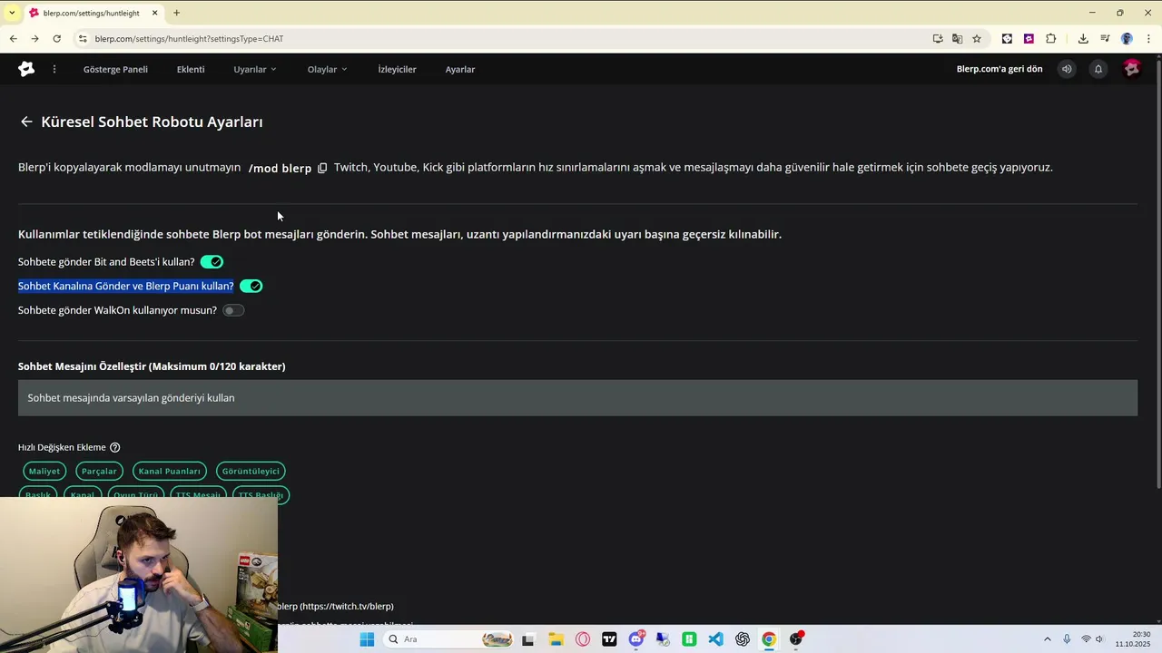Insert the Maliyet variable chip
Viewport: 1162px width, 653px height.
pos(44,471)
